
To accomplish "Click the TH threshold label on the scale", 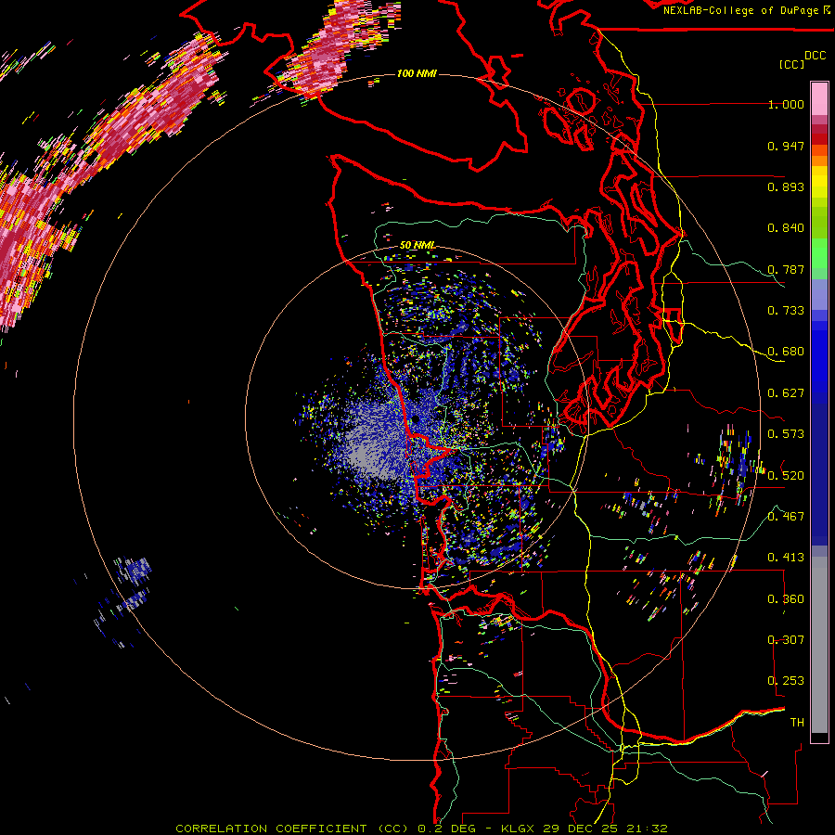I will pyautogui.click(x=797, y=722).
